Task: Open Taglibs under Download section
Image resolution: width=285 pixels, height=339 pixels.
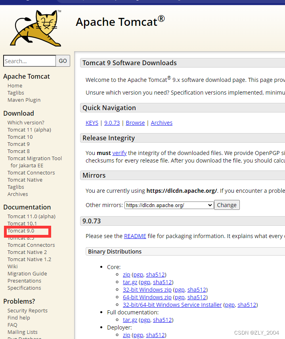Action: [16, 187]
